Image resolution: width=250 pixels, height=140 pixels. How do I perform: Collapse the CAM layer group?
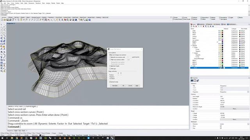click(191, 66)
